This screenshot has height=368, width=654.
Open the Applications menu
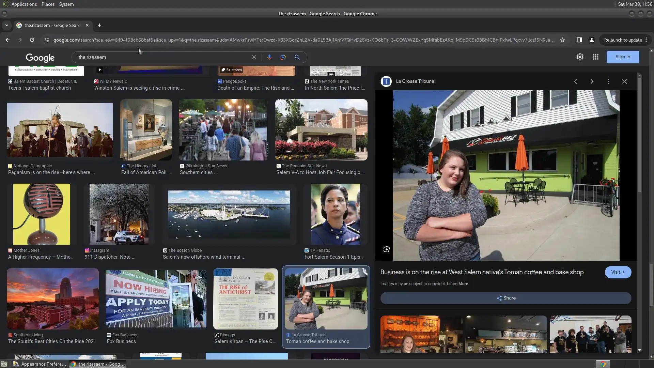click(24, 4)
